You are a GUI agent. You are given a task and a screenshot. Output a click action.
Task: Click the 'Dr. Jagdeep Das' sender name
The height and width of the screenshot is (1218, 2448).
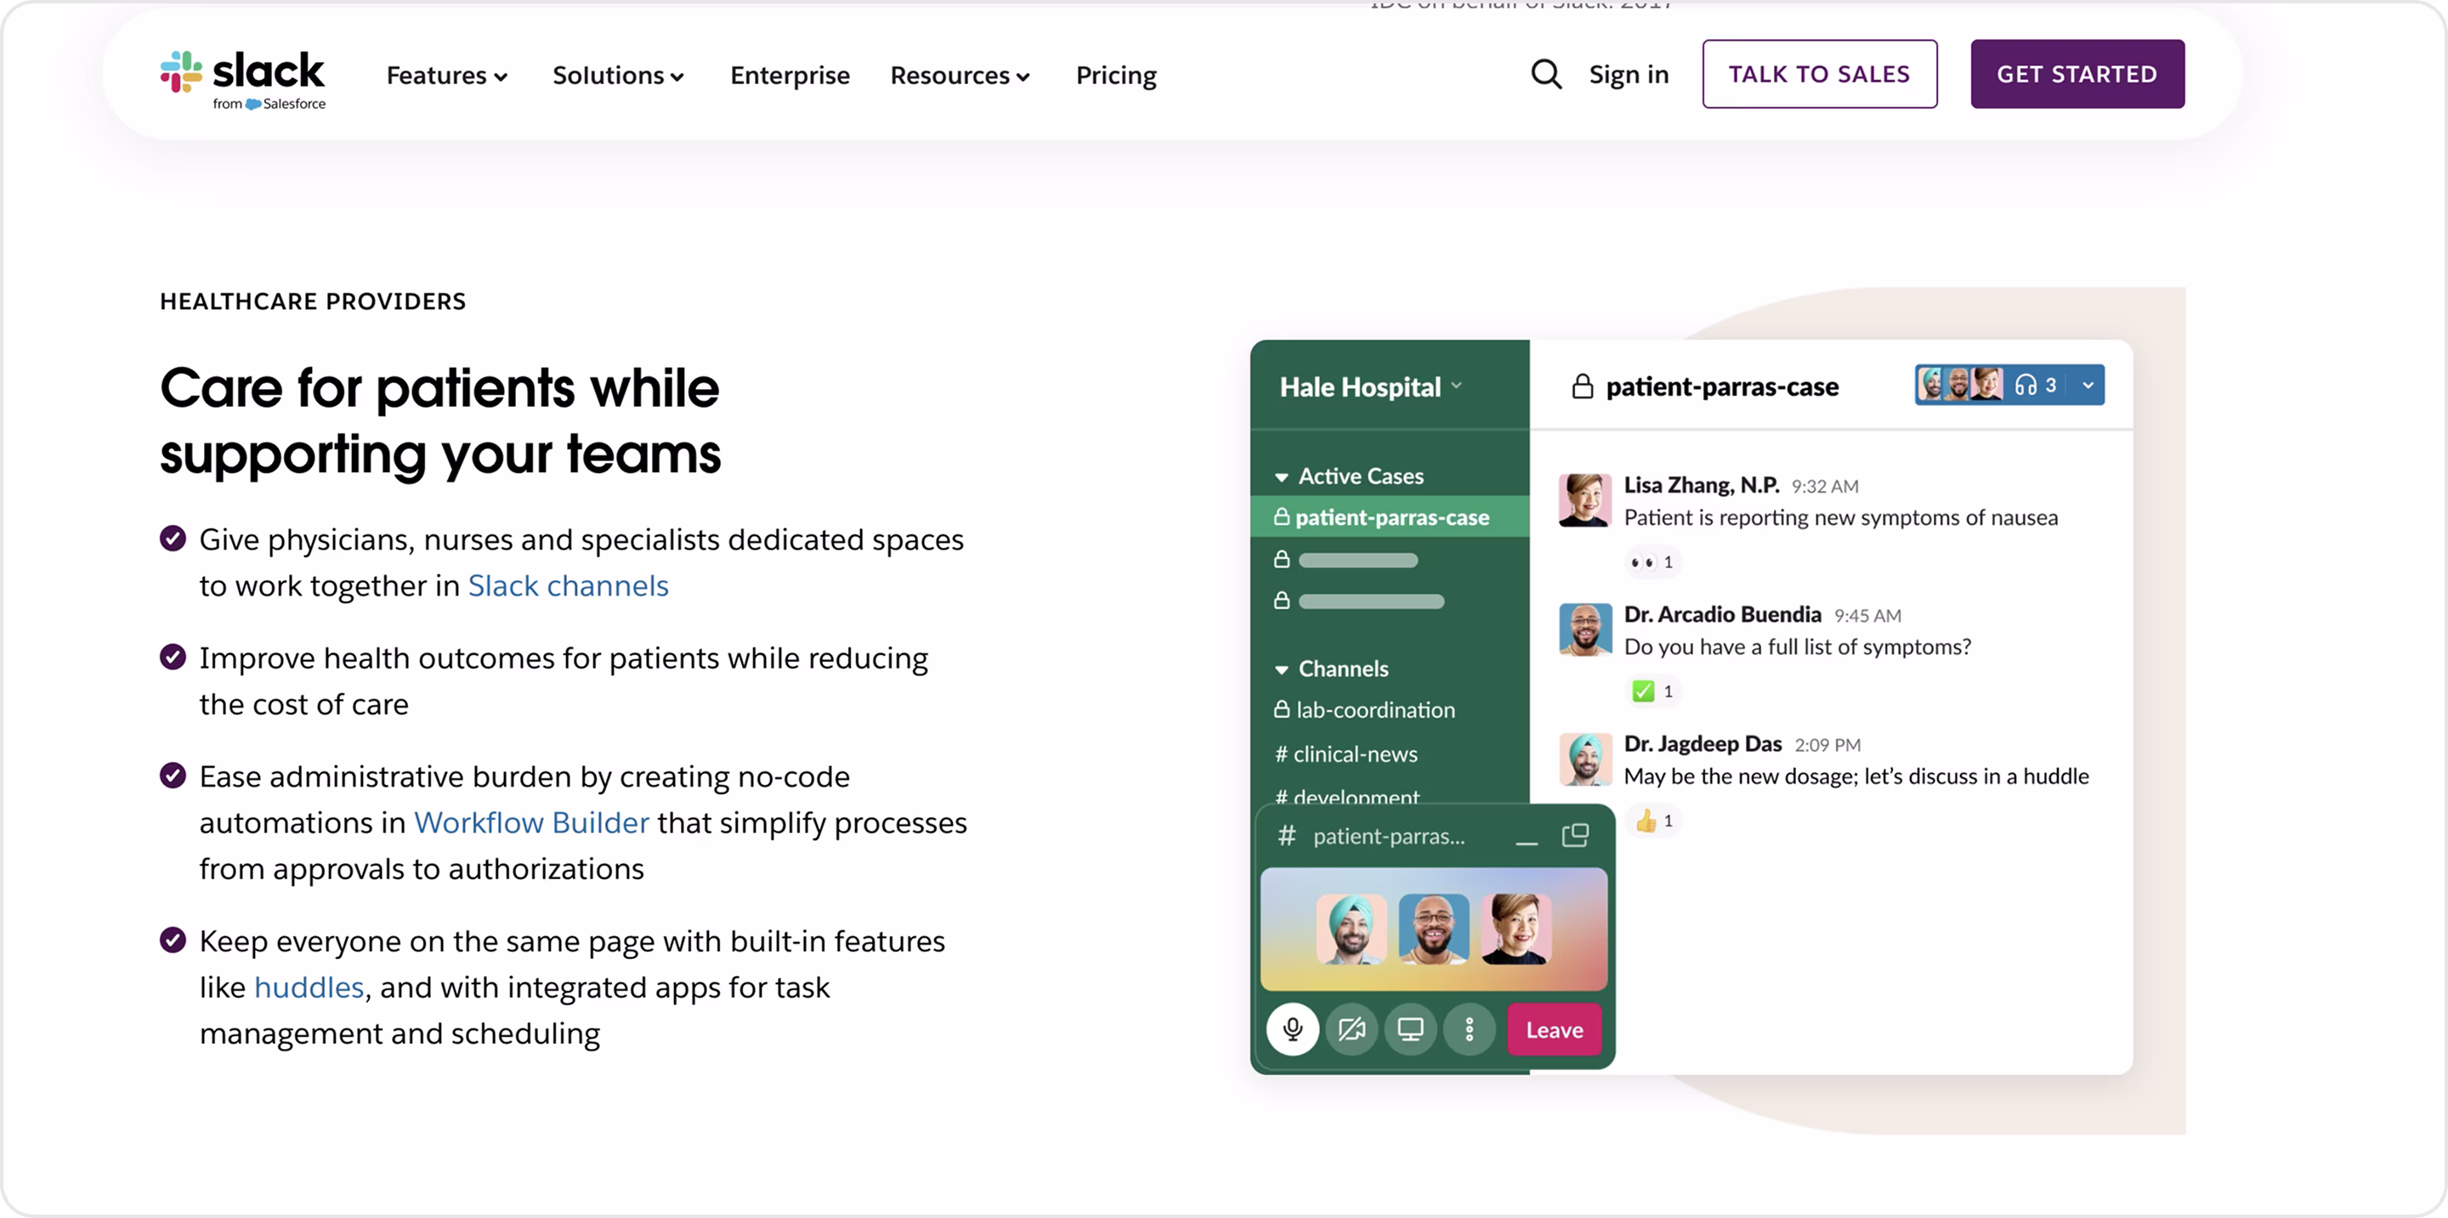point(1702,743)
